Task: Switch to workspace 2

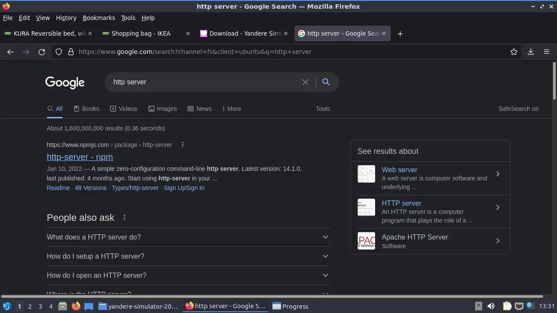Action: point(30,306)
